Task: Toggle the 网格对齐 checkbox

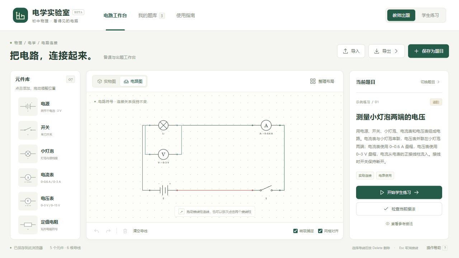Action: (320, 231)
